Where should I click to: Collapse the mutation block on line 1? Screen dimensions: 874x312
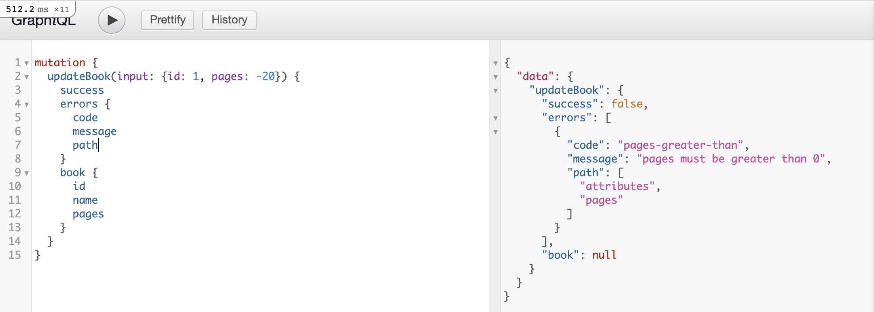point(27,63)
